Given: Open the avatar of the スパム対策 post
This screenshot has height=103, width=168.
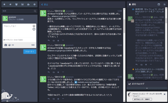Looking at the screenshot, I should (43, 13).
